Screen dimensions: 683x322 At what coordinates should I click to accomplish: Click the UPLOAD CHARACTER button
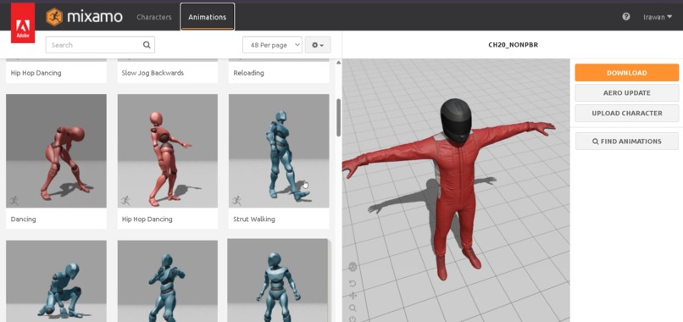point(627,114)
